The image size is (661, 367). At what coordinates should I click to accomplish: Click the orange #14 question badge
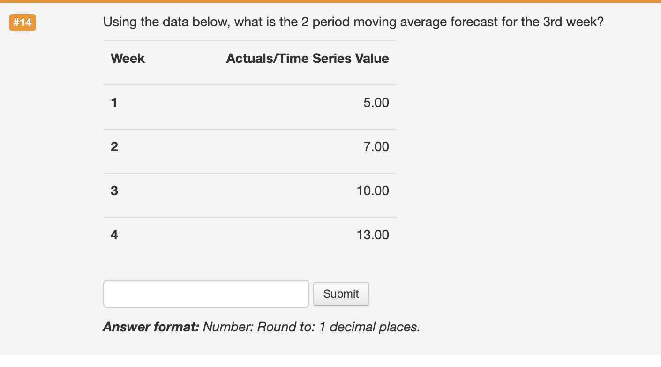point(22,22)
